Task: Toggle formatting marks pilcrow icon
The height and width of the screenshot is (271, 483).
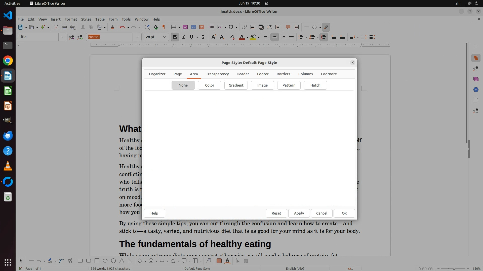Action: coord(164,27)
